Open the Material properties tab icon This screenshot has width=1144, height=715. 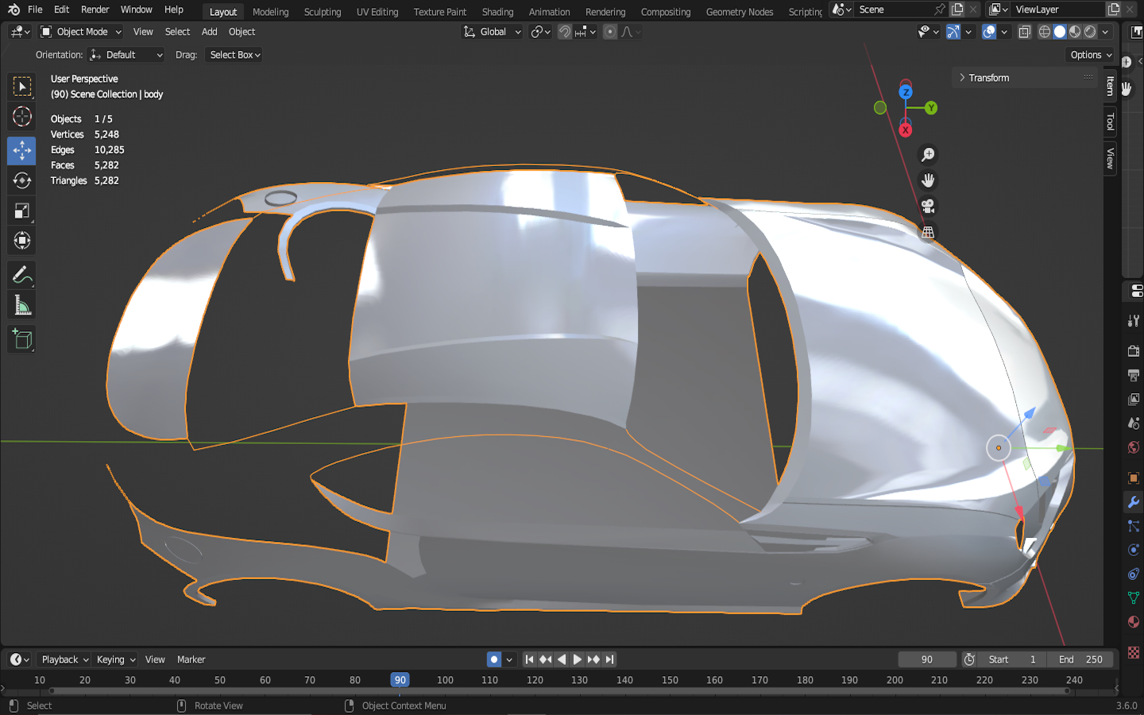[x=1134, y=621]
